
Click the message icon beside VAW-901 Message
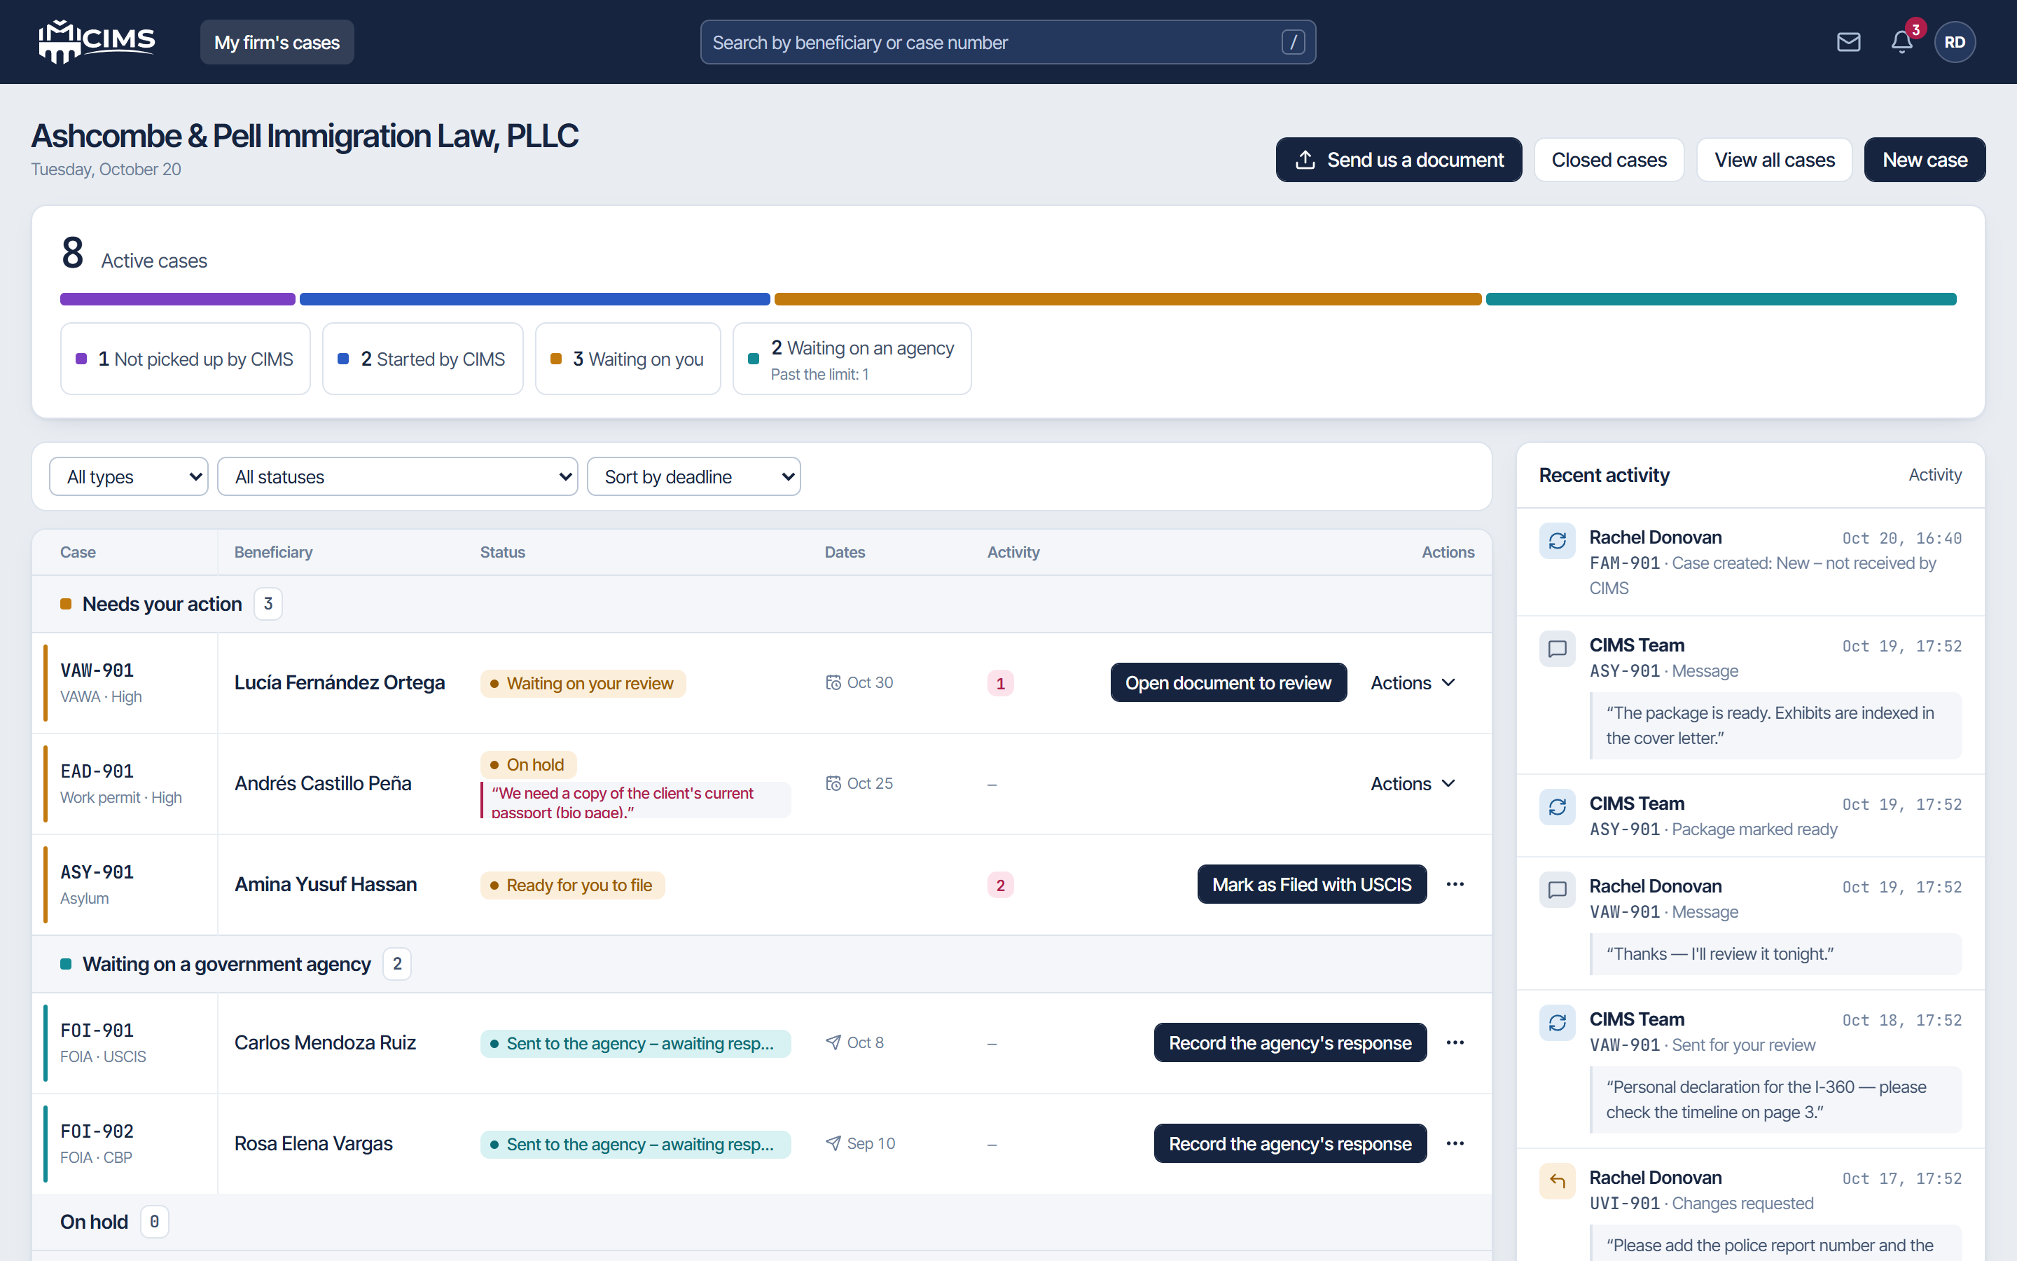tap(1557, 889)
